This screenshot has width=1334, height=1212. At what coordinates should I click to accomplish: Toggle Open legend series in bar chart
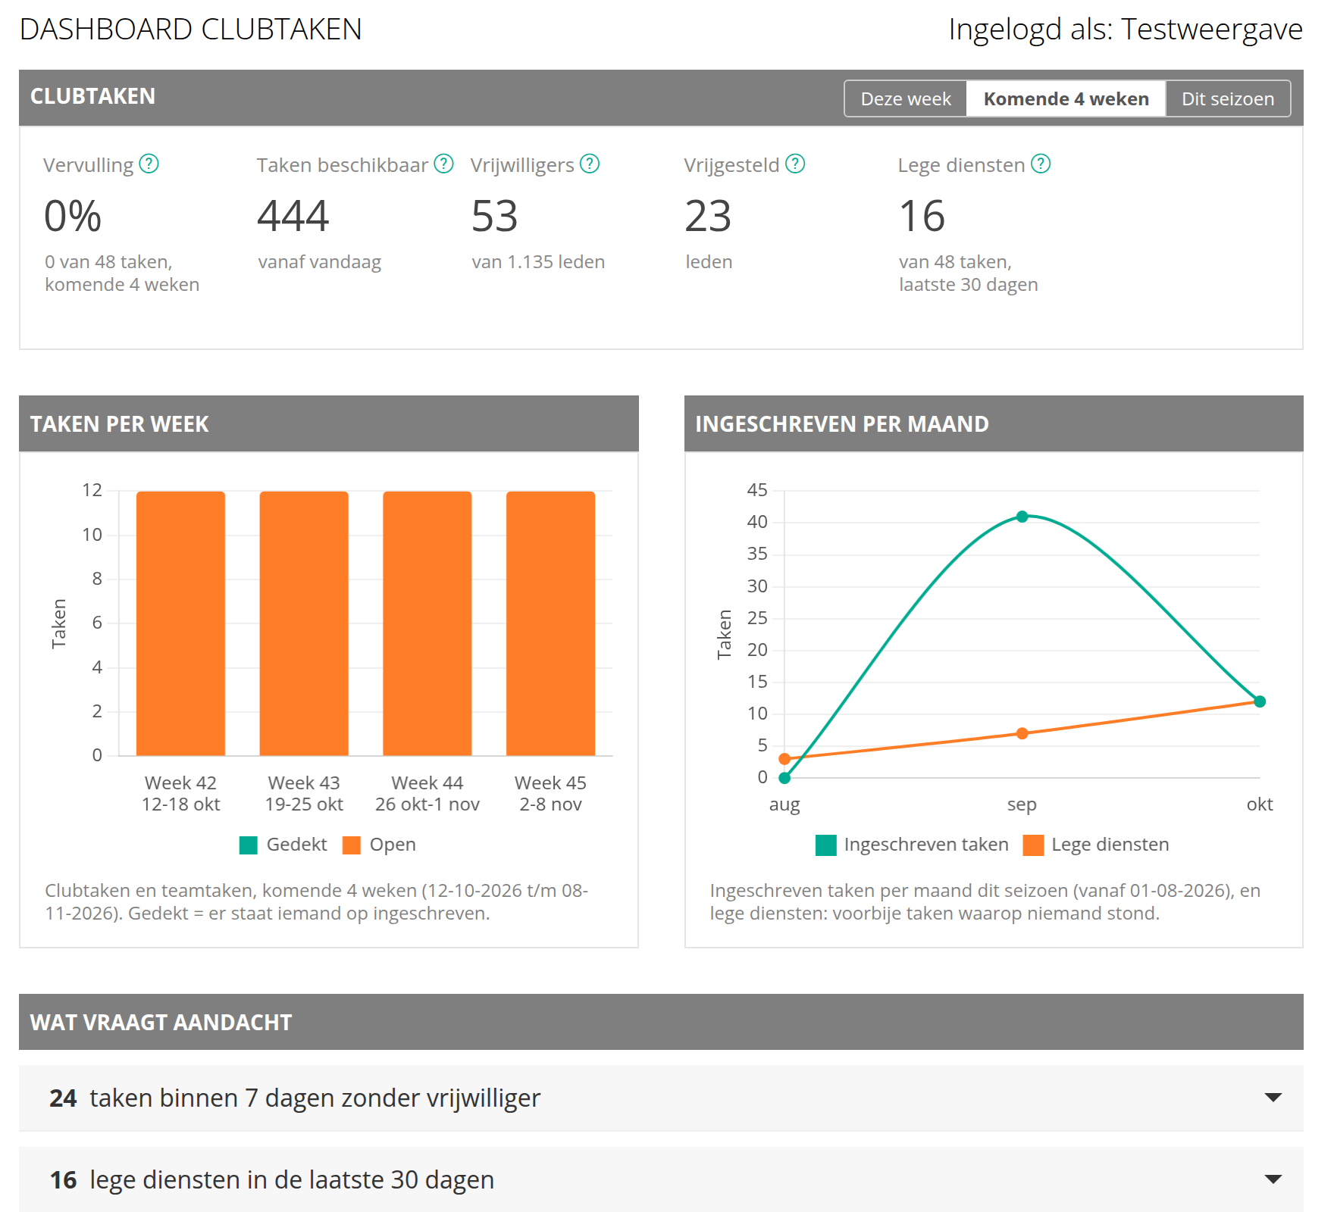379,845
